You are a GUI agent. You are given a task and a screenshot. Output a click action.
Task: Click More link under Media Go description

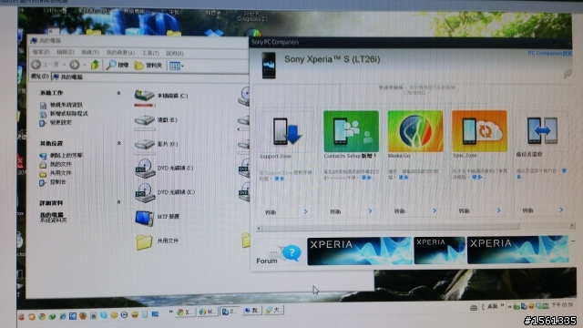[404, 178]
